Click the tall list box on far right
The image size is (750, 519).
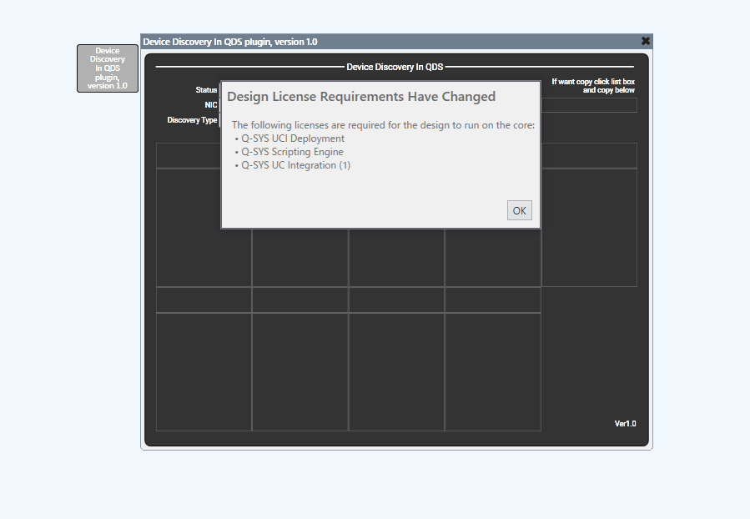pyautogui.click(x=589, y=227)
